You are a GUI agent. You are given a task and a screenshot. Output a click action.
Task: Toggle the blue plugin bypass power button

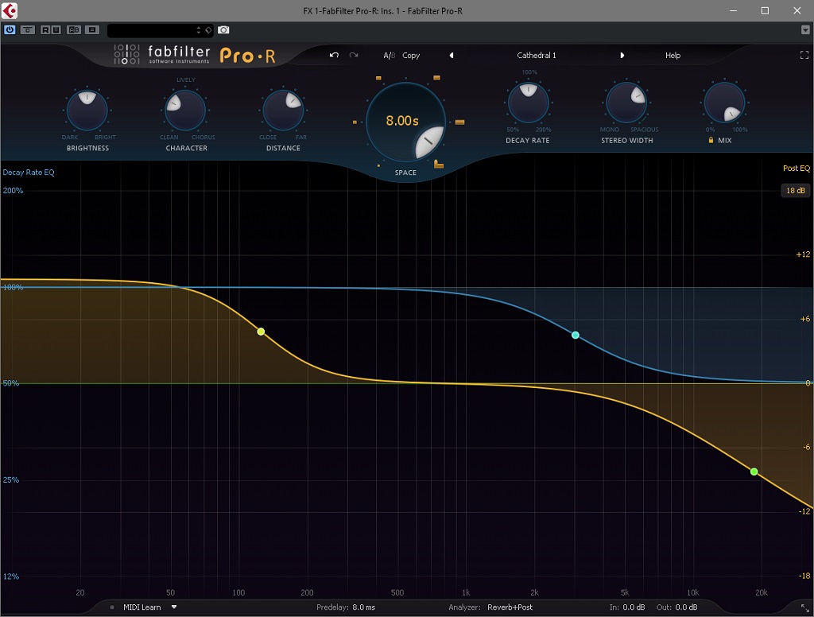(10, 30)
